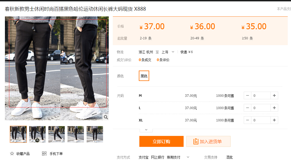291x166 pixels.
Task: Increase quantity for size M with plus
Action: click(x=274, y=96)
